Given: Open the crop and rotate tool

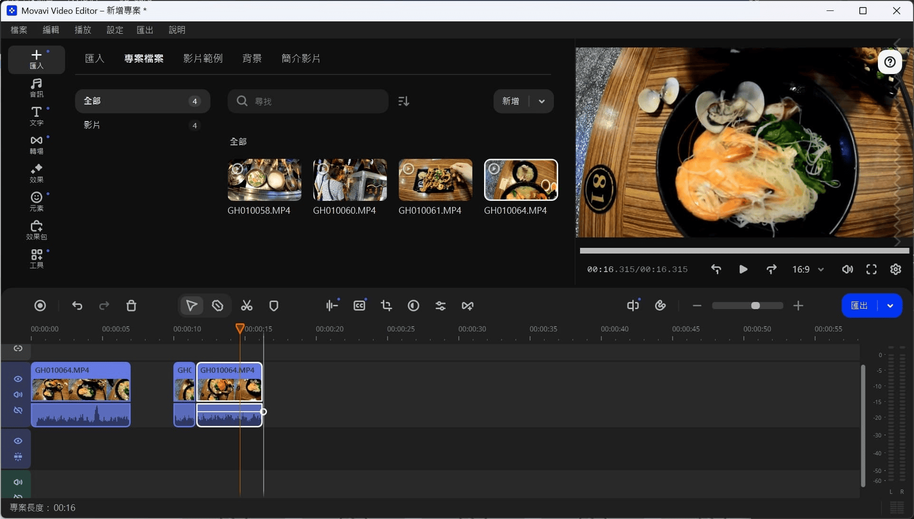Looking at the screenshot, I should click(x=386, y=306).
